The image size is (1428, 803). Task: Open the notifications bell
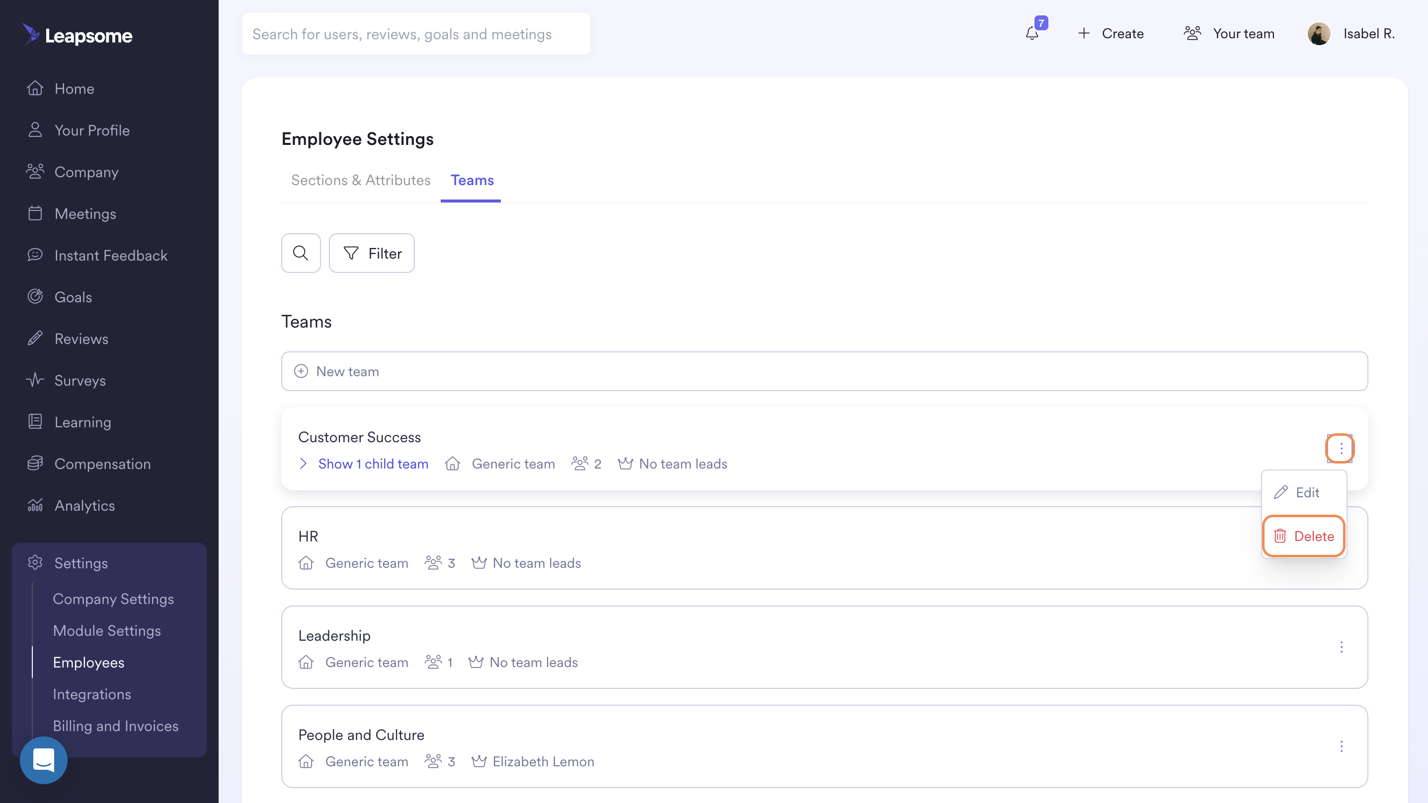click(1032, 33)
